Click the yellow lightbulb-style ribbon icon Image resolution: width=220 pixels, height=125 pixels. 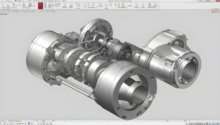click(65, 4)
